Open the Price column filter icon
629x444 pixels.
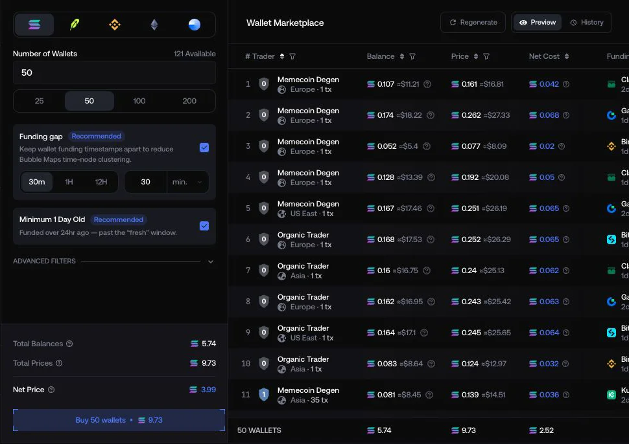[x=486, y=56]
